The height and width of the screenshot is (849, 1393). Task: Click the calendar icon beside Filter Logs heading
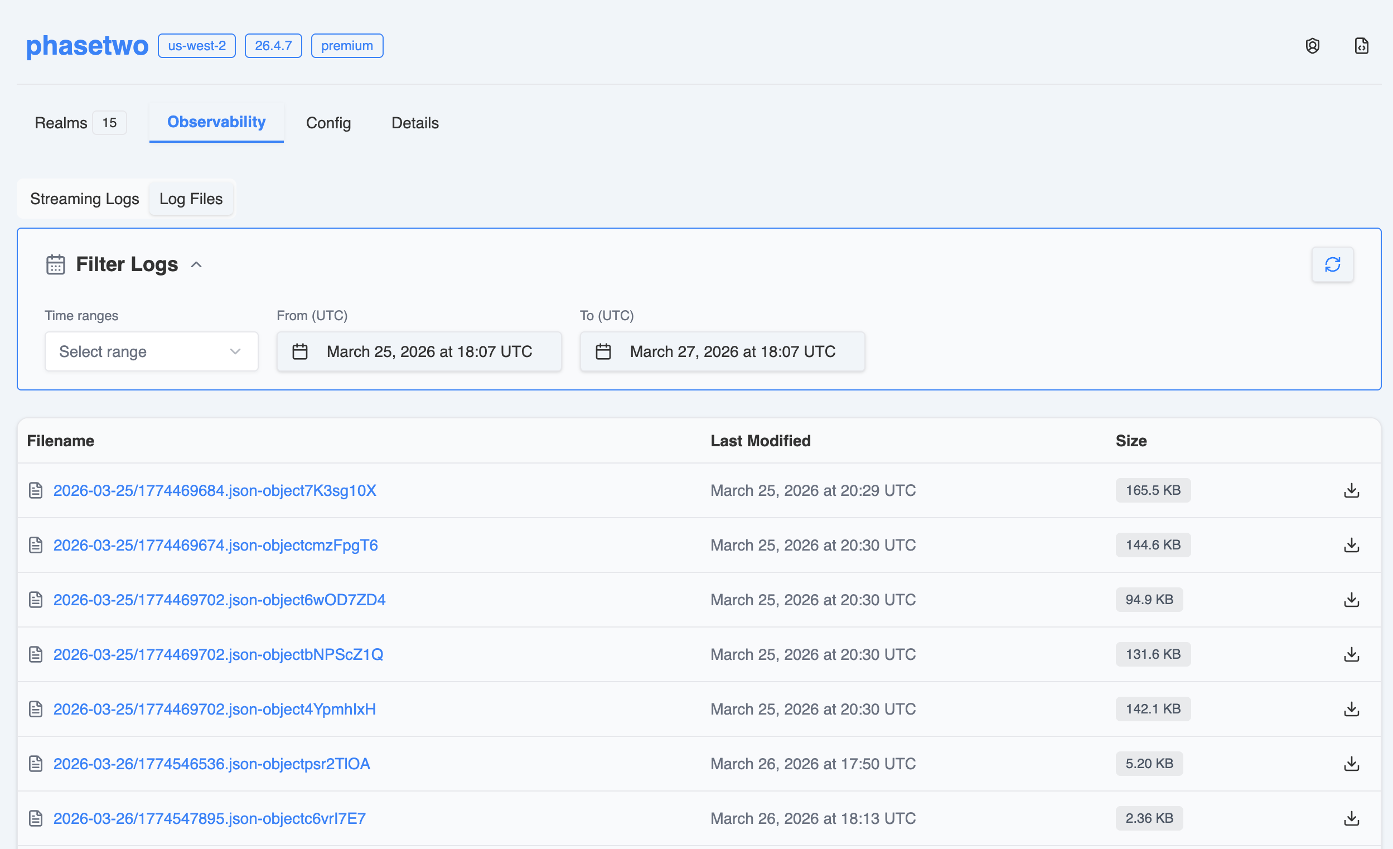[x=55, y=264]
